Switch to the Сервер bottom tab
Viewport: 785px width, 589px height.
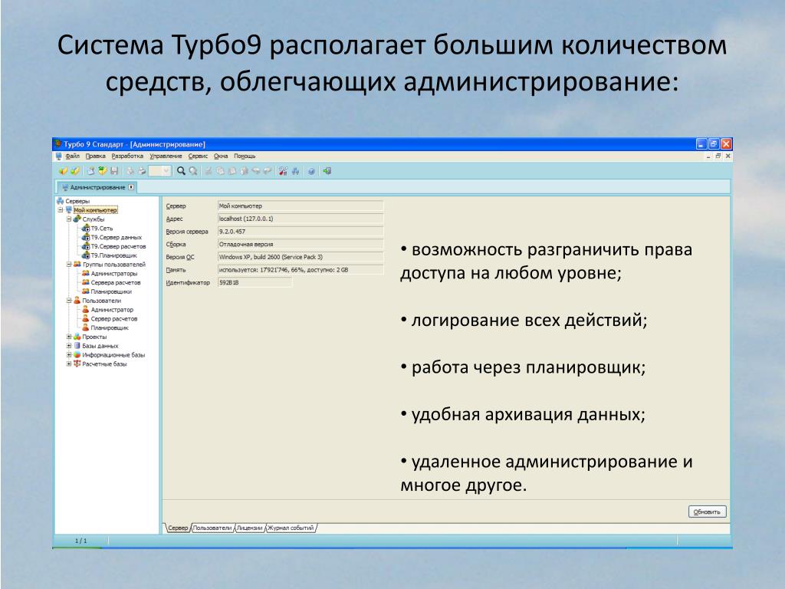point(178,528)
